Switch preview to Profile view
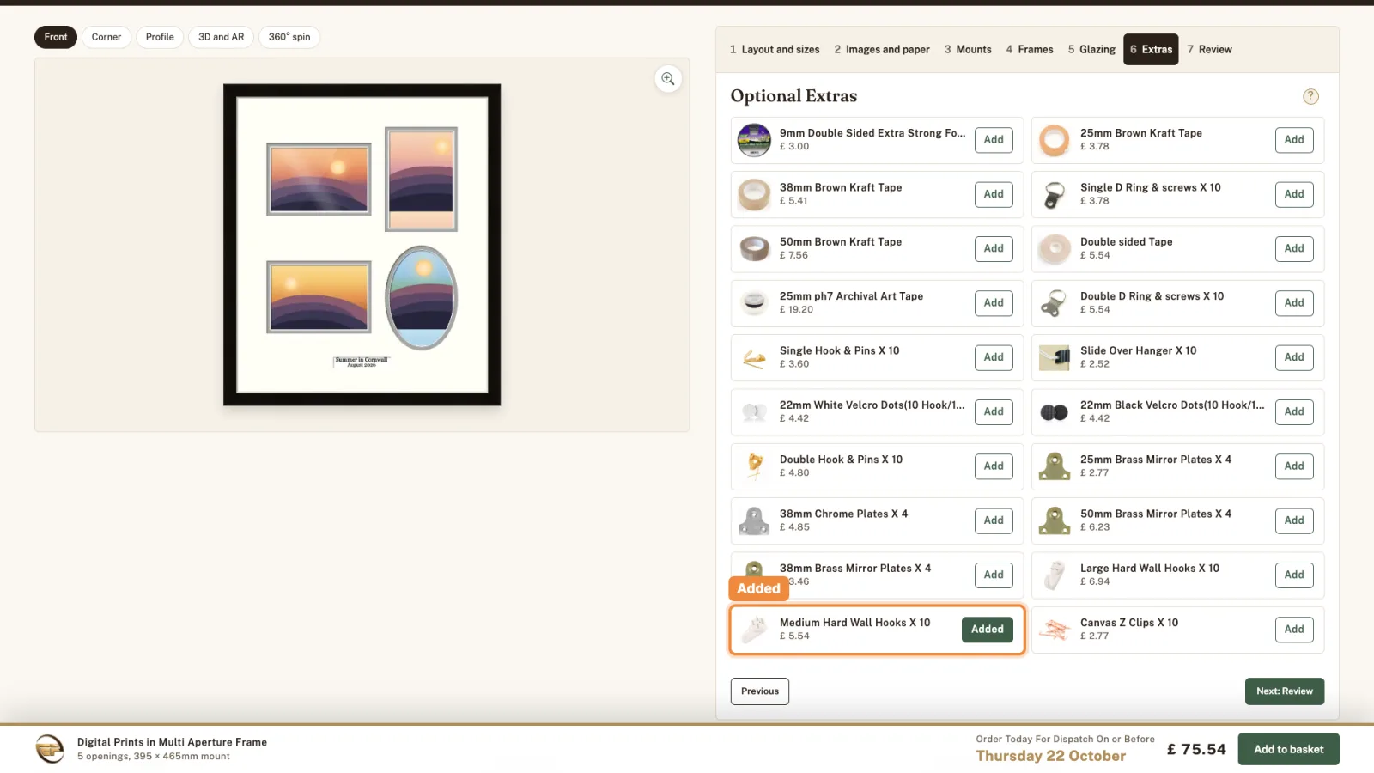This screenshot has height=773, width=1374. pyautogui.click(x=160, y=37)
